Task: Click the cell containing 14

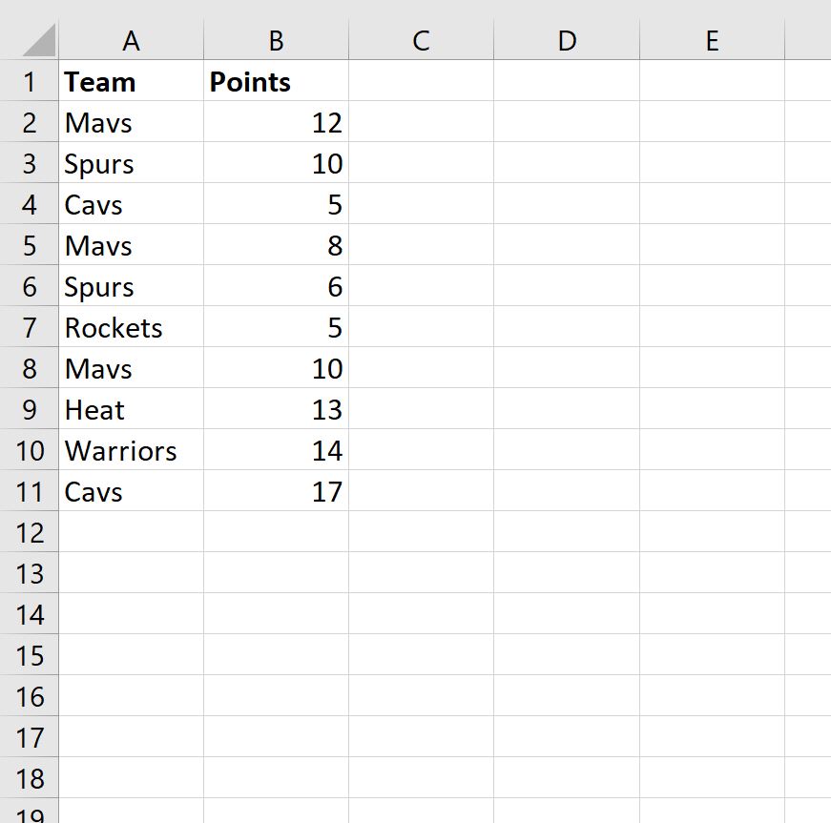Action: (x=276, y=451)
